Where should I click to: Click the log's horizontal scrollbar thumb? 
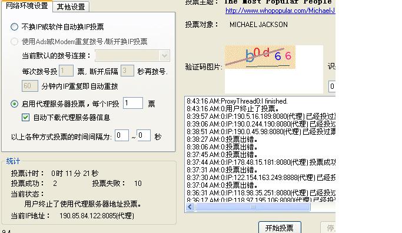[x=253, y=207]
